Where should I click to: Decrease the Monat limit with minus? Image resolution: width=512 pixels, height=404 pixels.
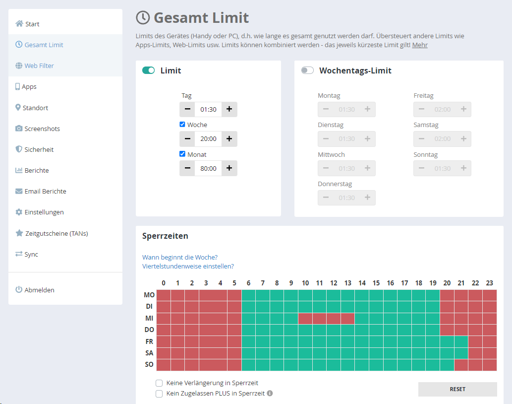(187, 168)
